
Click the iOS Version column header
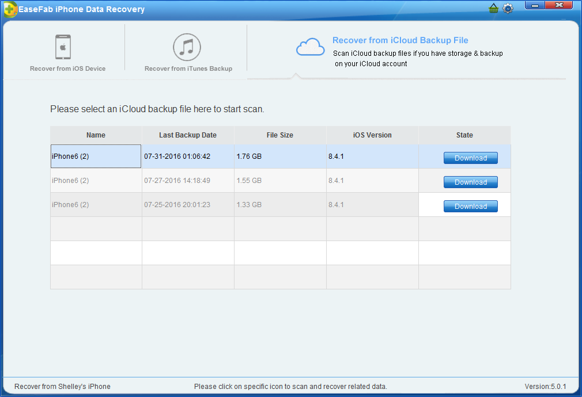pos(372,135)
